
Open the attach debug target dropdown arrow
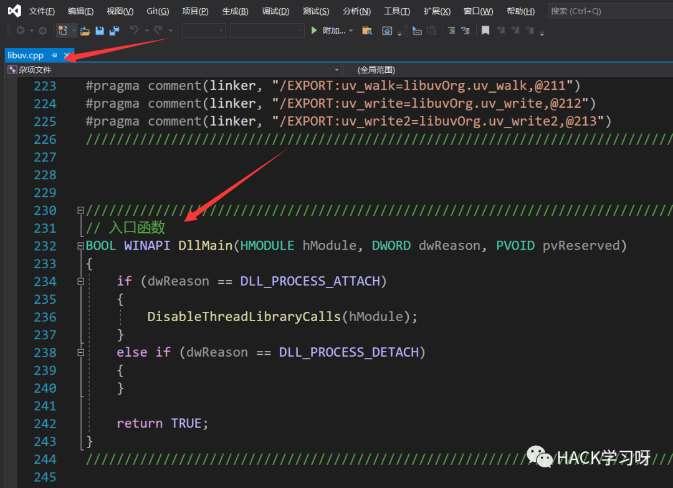click(351, 31)
